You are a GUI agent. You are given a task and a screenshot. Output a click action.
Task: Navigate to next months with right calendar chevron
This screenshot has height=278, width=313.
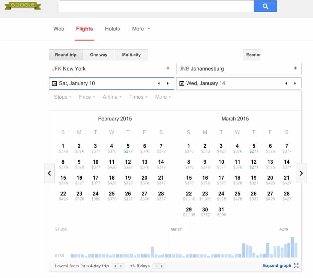(301, 173)
